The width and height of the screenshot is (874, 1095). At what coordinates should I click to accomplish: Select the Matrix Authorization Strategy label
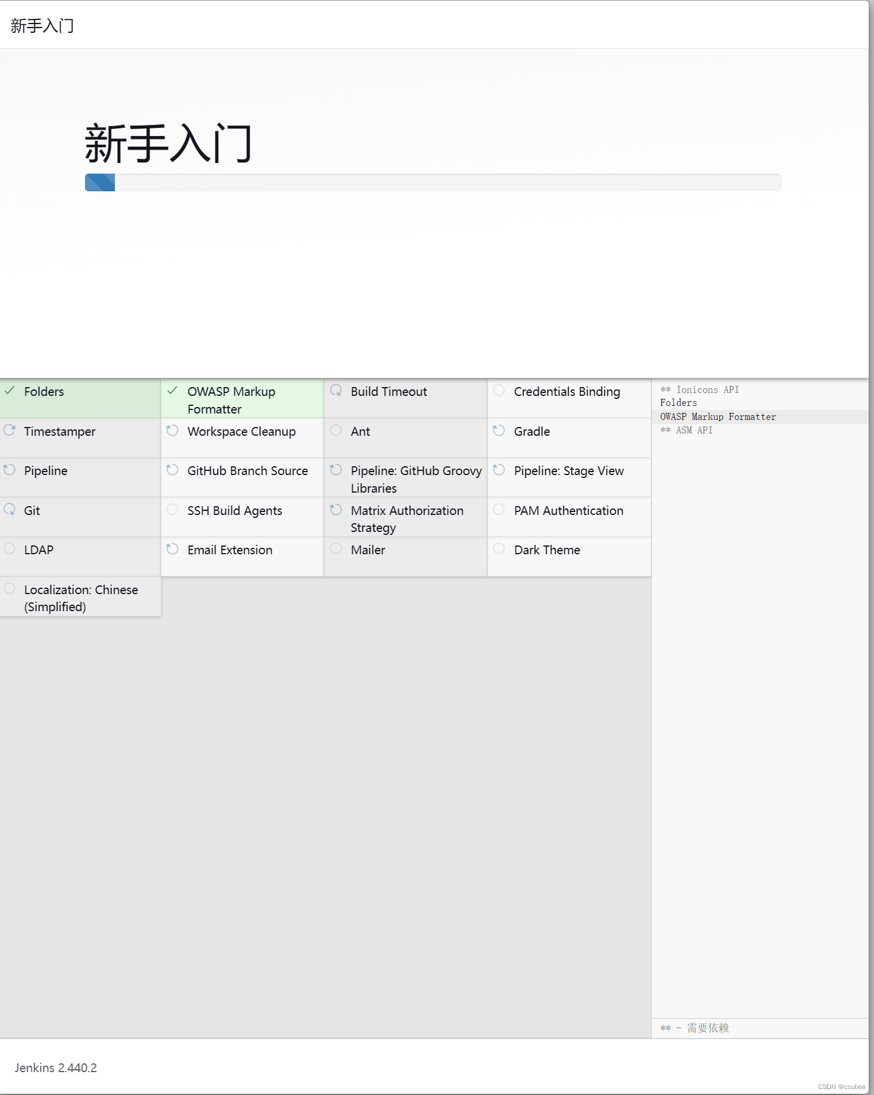(407, 519)
